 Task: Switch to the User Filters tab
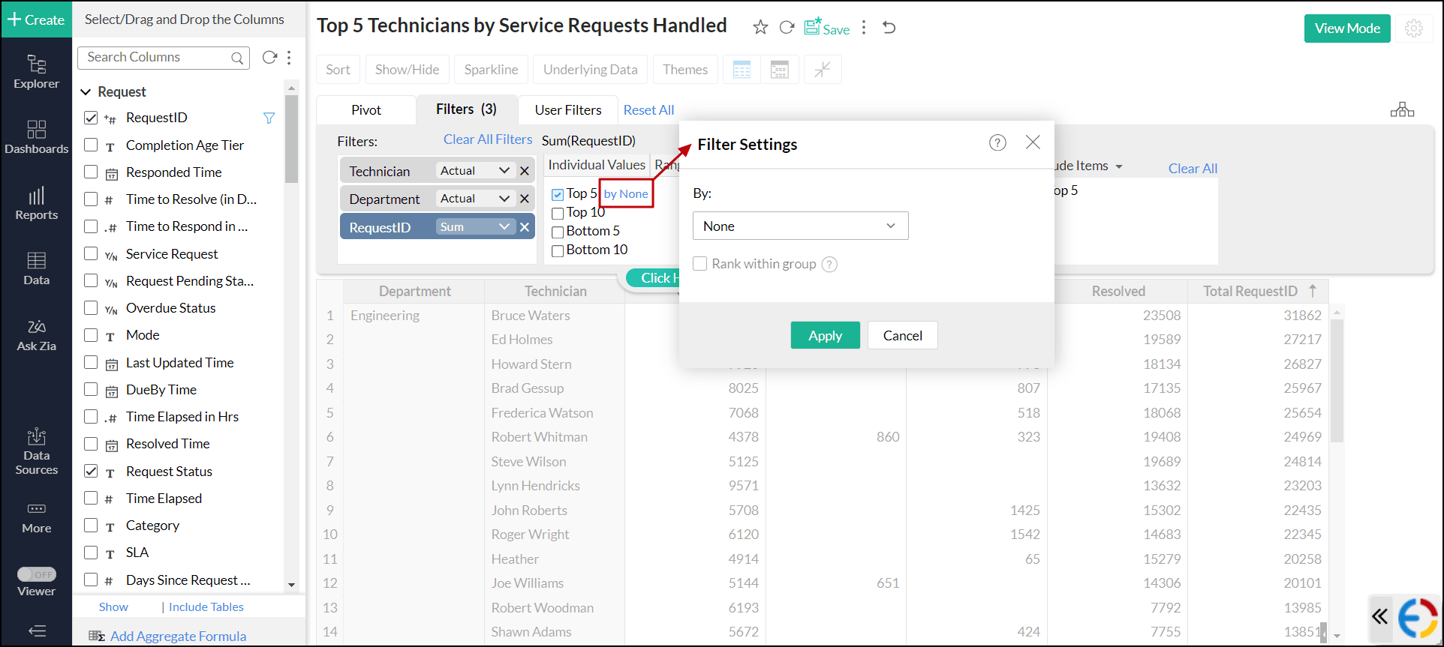567,110
